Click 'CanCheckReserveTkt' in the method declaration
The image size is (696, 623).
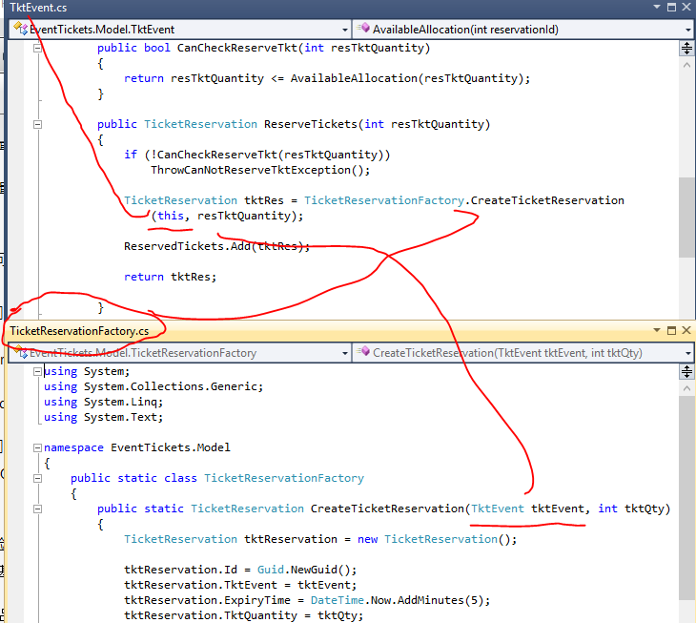(x=237, y=48)
